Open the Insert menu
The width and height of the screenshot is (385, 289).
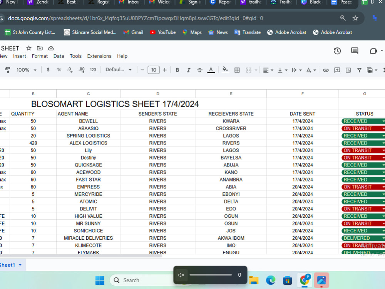[20, 56]
